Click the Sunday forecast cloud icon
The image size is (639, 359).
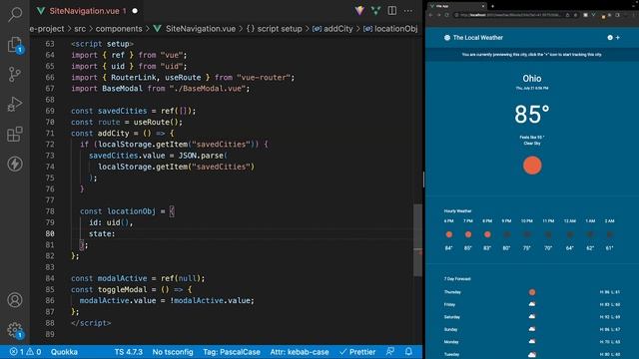[x=532, y=329]
